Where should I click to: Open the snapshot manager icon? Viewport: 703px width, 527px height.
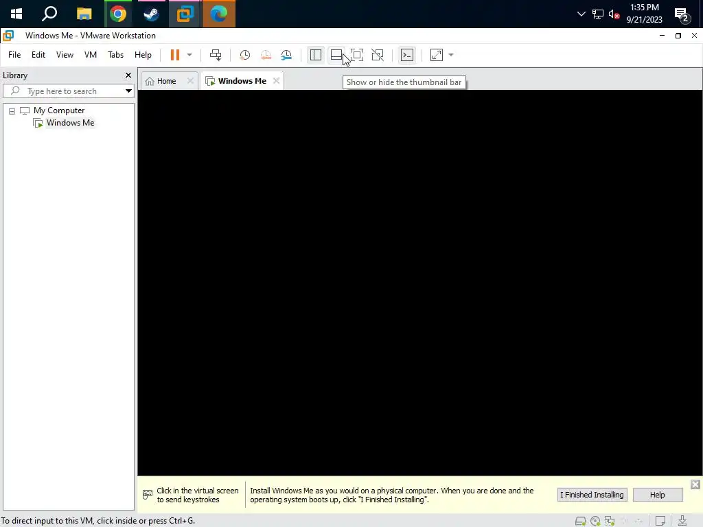tap(286, 55)
